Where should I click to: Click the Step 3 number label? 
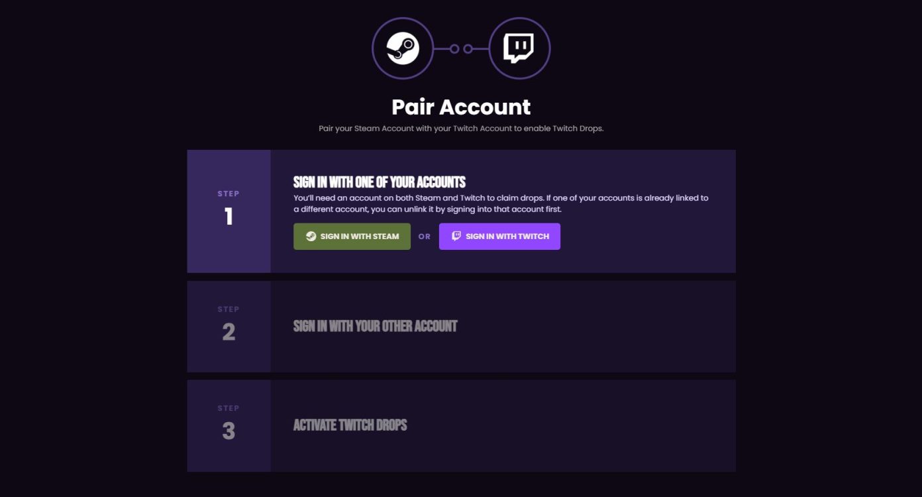tap(229, 431)
